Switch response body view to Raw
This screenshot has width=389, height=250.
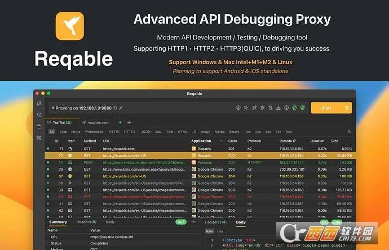209,231
